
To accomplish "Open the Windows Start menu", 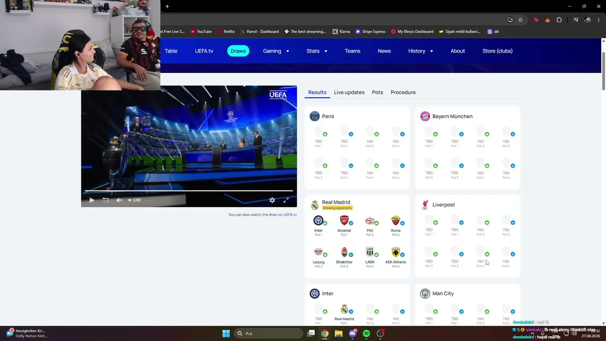I will click(226, 333).
